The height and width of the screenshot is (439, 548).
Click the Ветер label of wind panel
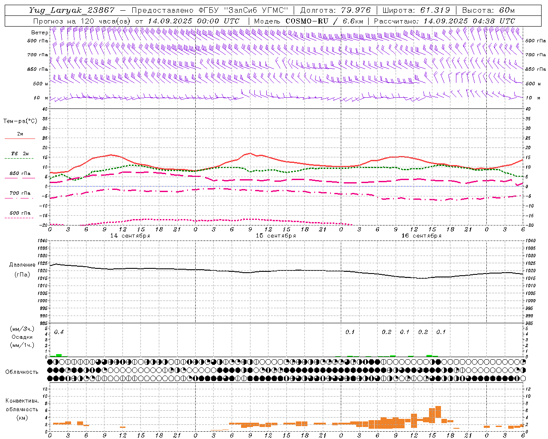click(39, 33)
